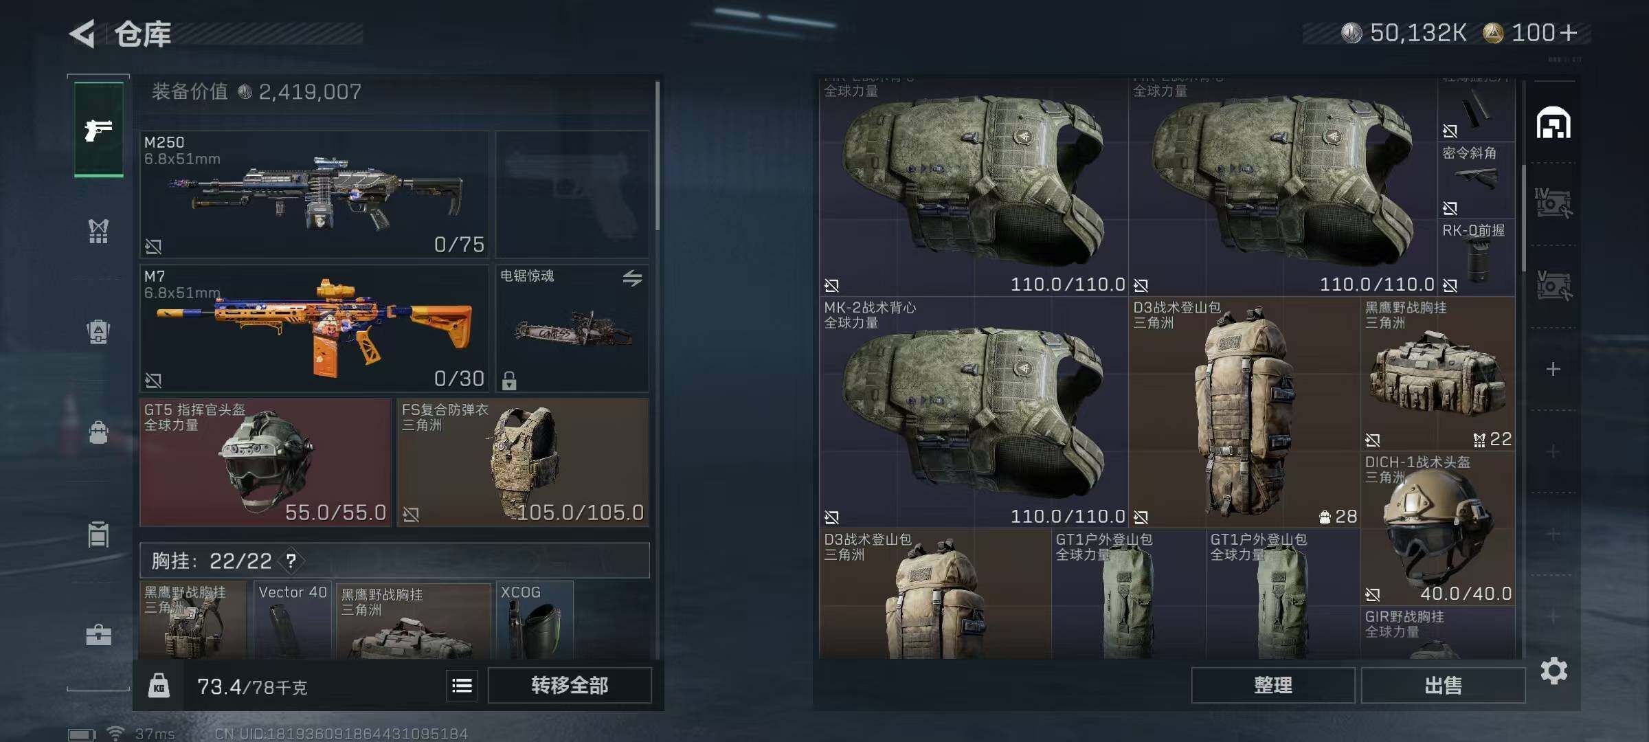Open the chest rig category in the sidebar
Screen dimensions: 1649x742
[x=98, y=231]
